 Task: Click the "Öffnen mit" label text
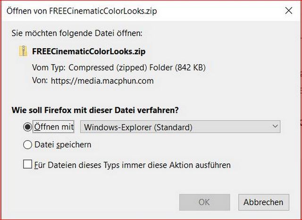(x=55, y=127)
